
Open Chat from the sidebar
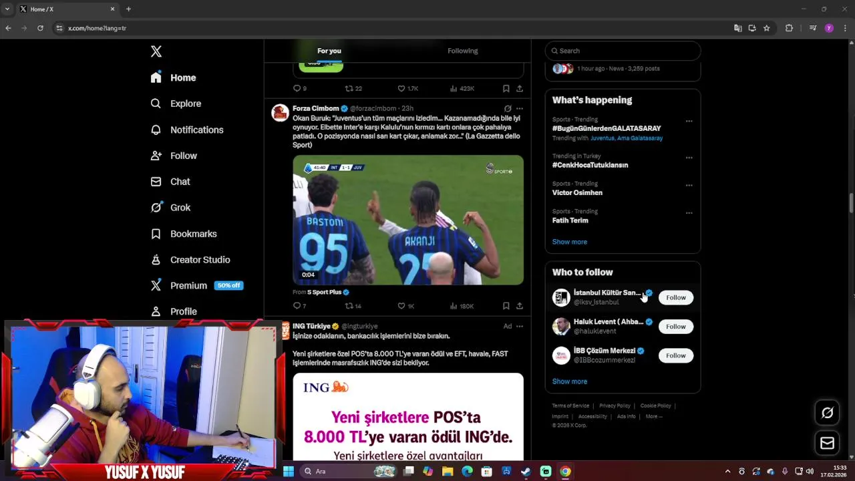pyautogui.click(x=171, y=182)
